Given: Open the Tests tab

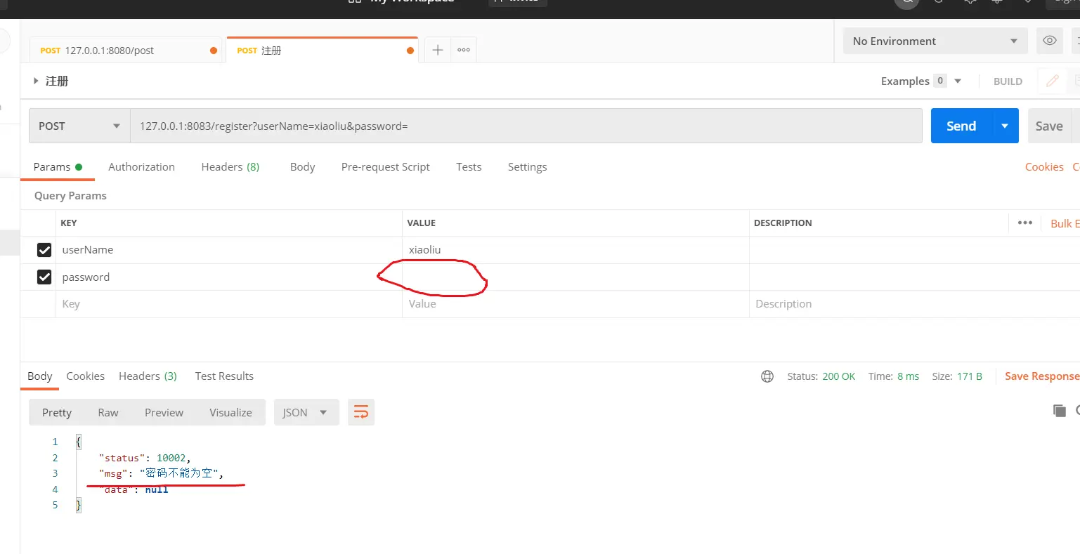Looking at the screenshot, I should (469, 166).
